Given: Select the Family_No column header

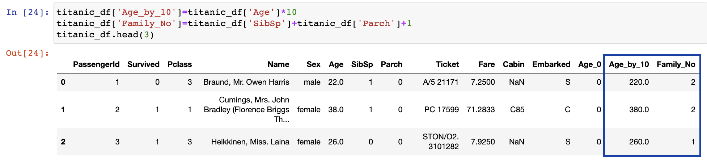Looking at the screenshot, I should (x=676, y=64).
